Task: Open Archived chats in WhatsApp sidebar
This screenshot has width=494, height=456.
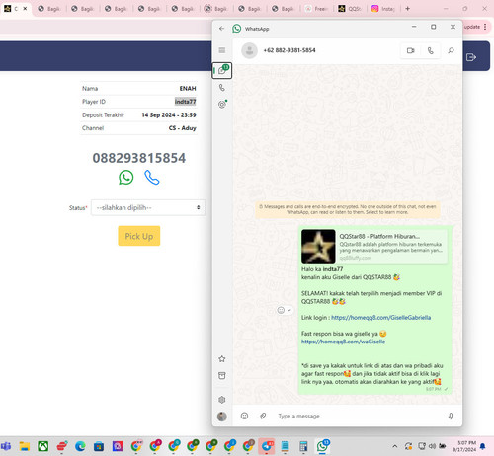Action: 222,376
